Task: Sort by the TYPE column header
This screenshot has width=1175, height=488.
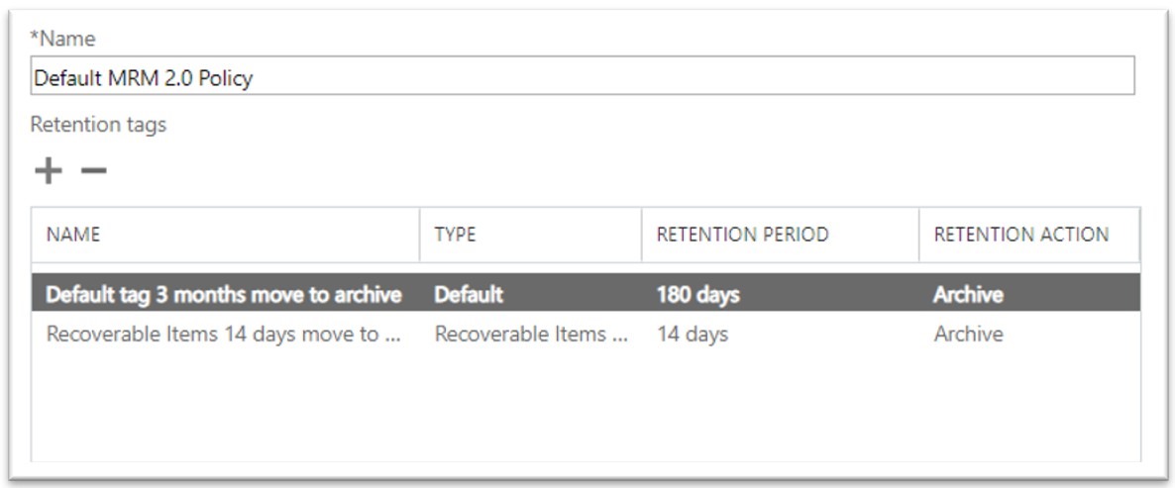Action: [x=455, y=236]
